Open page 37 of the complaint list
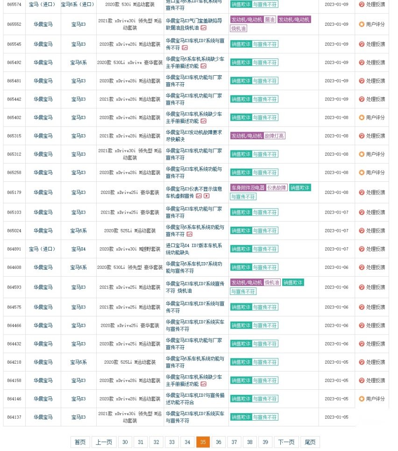 [x=234, y=442]
